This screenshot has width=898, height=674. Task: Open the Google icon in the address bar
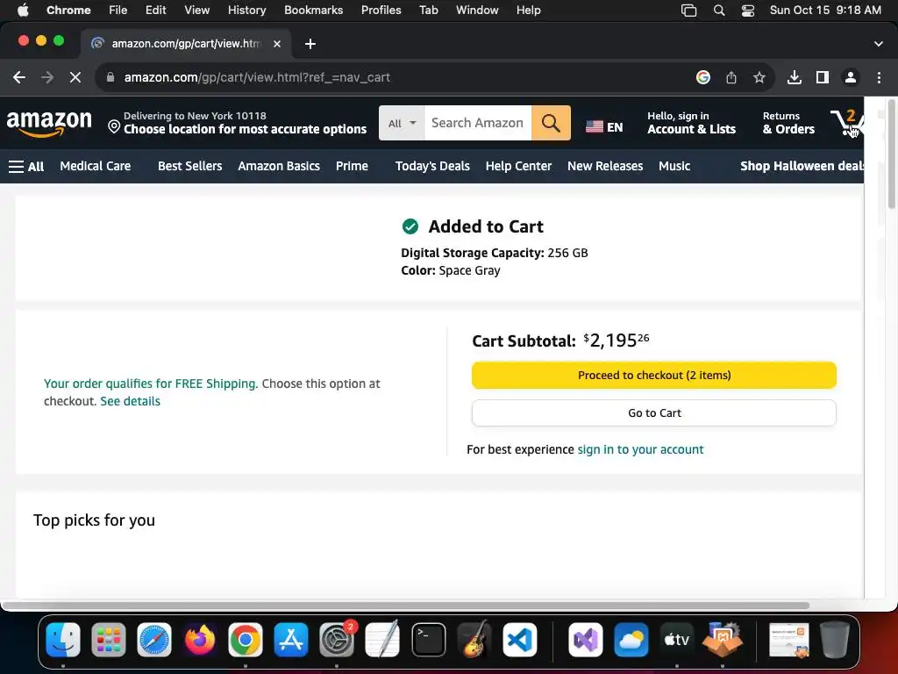point(703,77)
